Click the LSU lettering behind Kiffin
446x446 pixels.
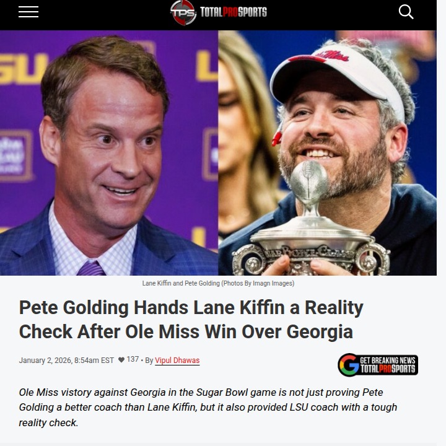[24, 69]
